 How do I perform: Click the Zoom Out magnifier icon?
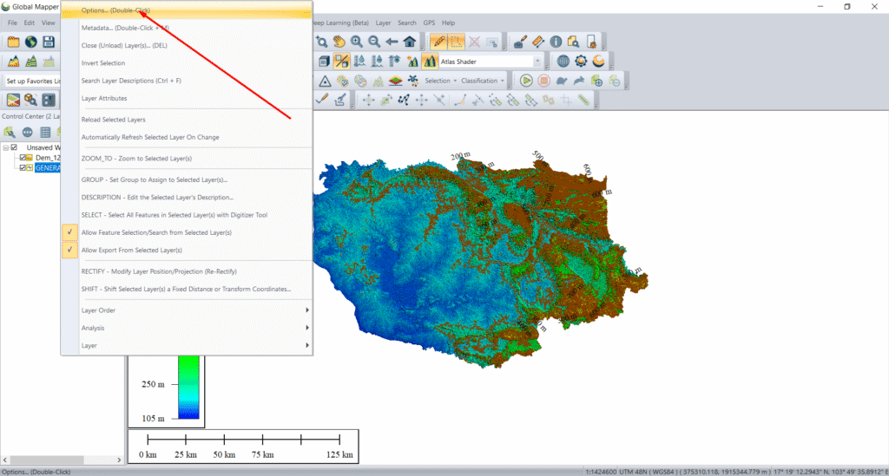(374, 42)
